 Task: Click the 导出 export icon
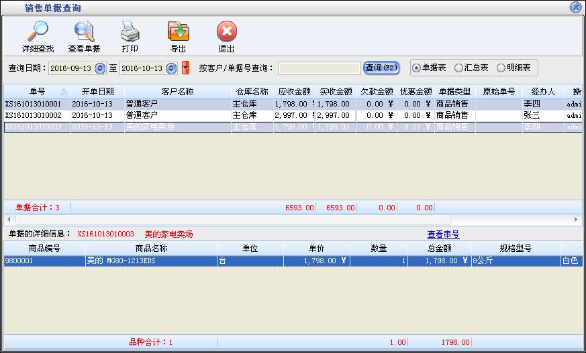(178, 31)
